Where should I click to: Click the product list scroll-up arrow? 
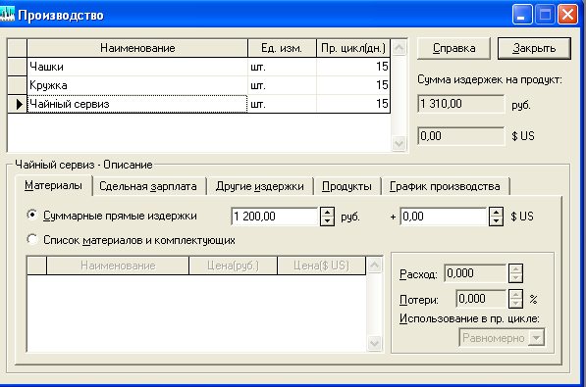point(399,48)
